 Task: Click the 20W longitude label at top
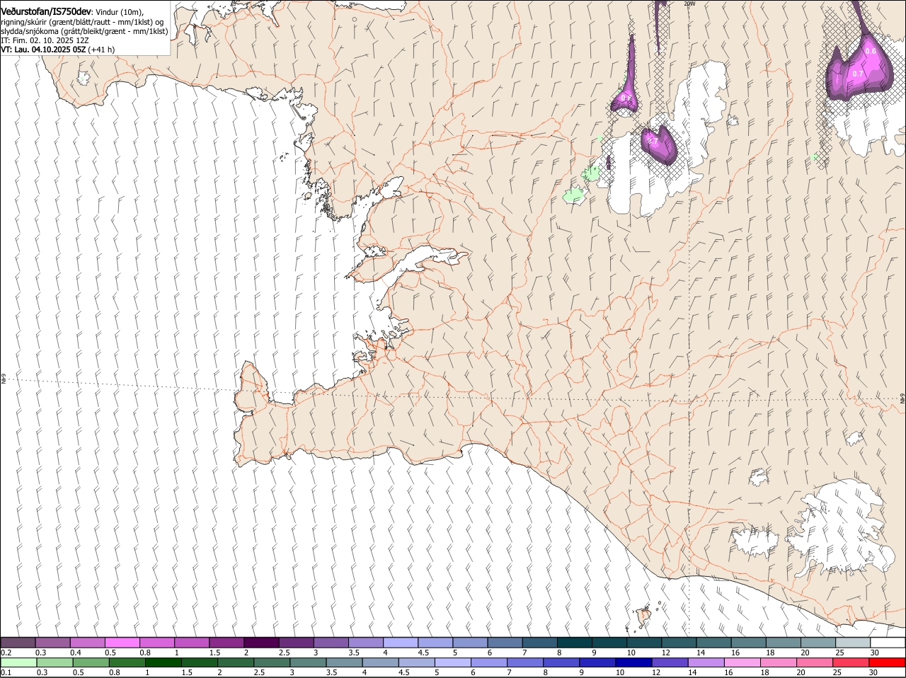(x=690, y=4)
